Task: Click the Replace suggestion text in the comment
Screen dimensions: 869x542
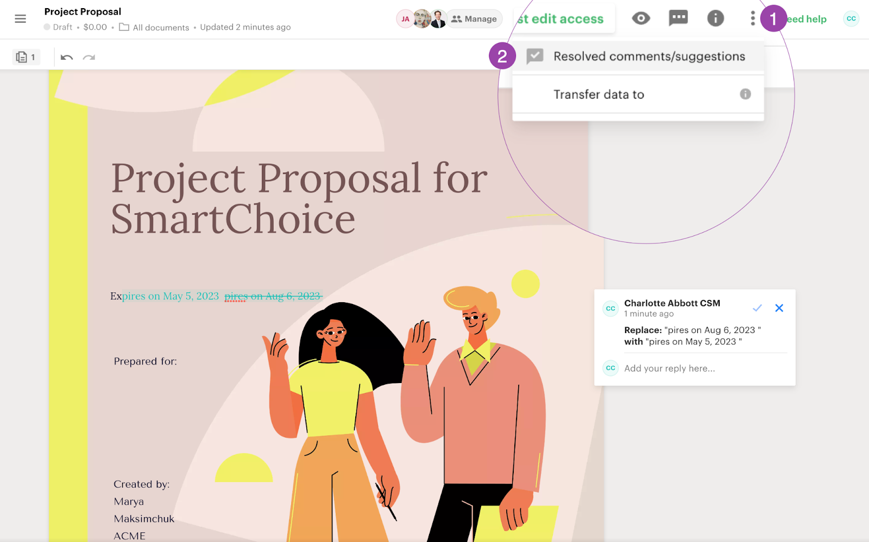Action: pos(692,336)
